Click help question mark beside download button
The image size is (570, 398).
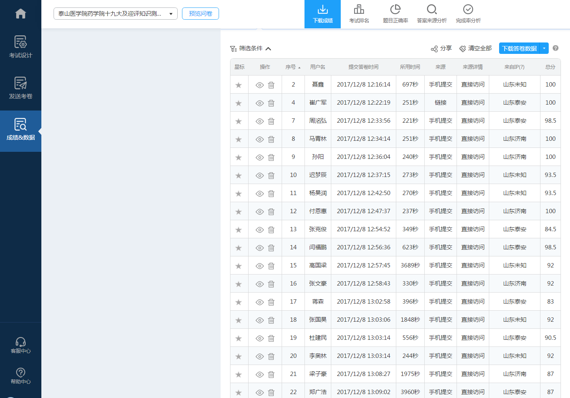click(x=555, y=48)
